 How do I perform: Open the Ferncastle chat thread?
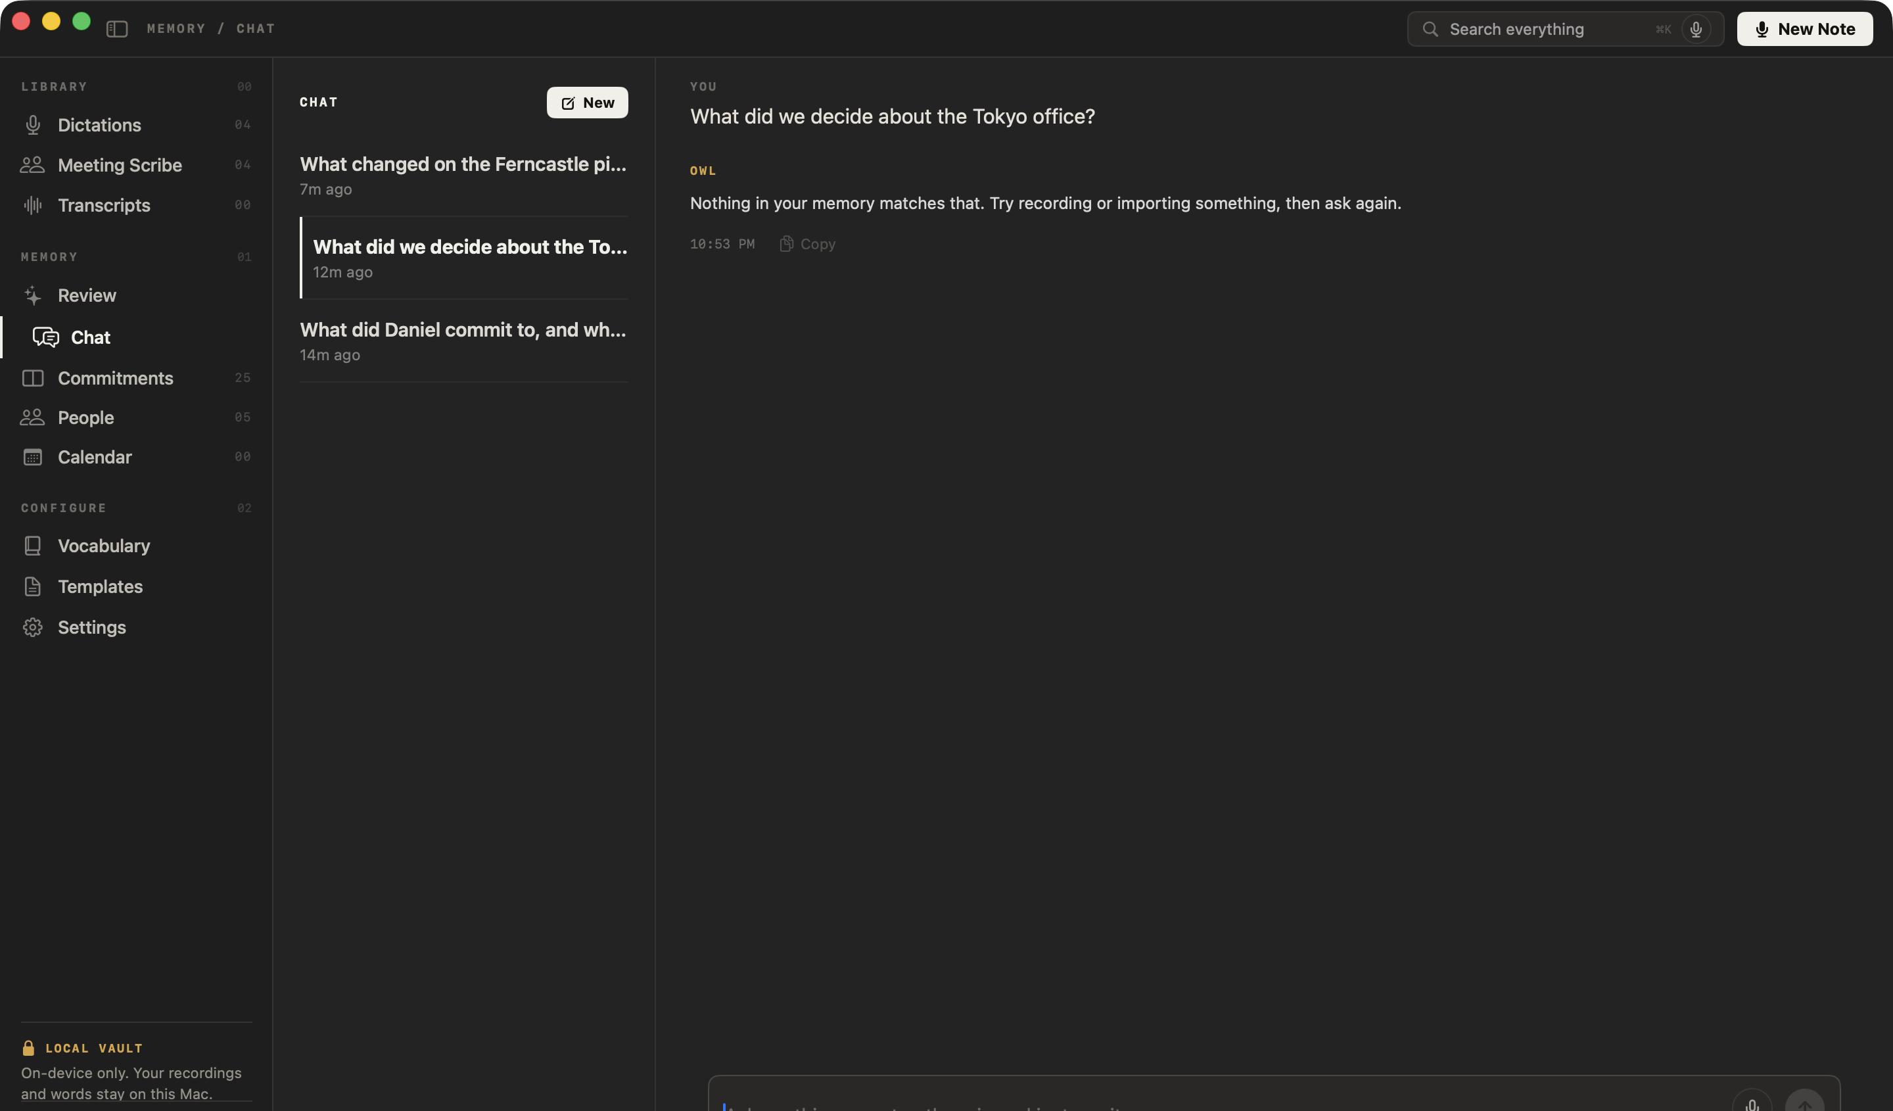(x=463, y=176)
